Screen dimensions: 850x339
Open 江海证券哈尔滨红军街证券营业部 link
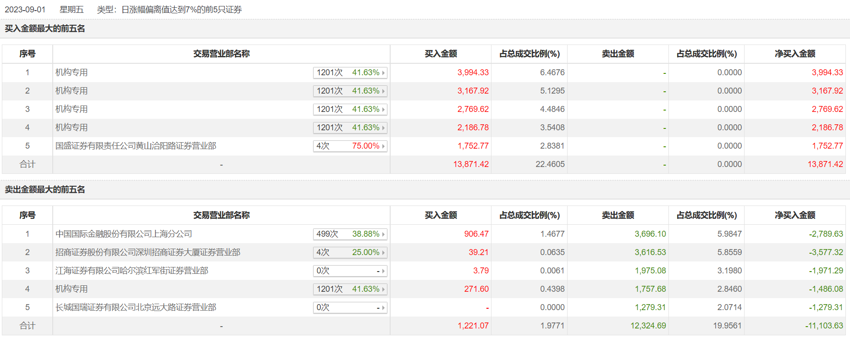(132, 271)
